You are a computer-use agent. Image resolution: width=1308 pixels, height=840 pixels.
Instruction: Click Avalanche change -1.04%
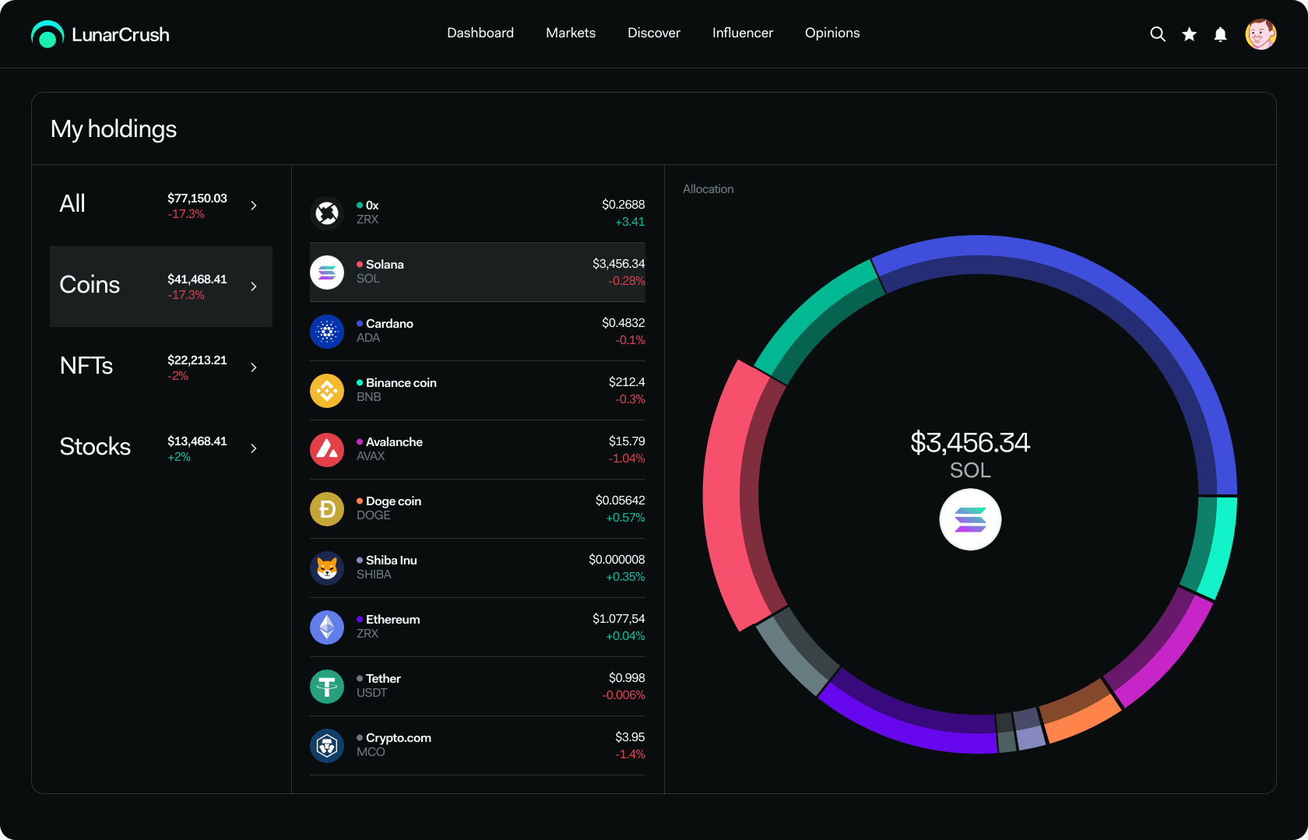(x=627, y=459)
